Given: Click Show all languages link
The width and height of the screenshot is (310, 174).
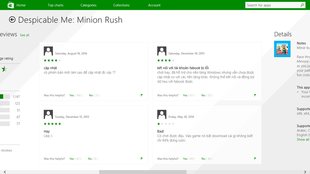Looking at the screenshot, I should tap(303, 140).
